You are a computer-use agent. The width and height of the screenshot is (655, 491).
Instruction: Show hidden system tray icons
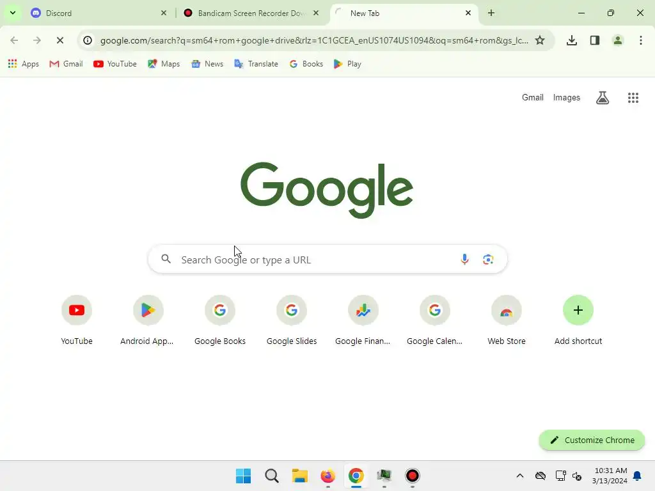pyautogui.click(x=520, y=476)
